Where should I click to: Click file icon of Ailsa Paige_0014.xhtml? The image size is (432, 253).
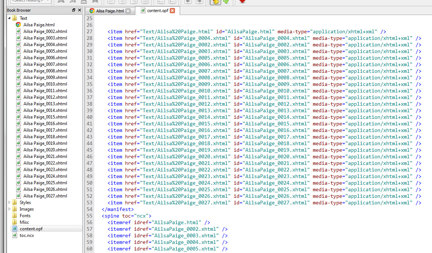coord(18,110)
